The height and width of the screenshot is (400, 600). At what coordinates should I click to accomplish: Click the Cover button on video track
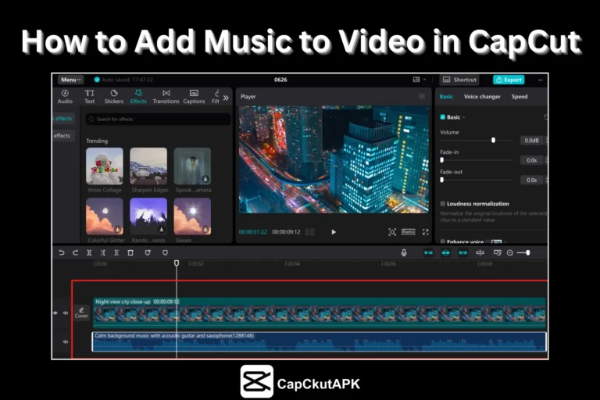point(81,312)
